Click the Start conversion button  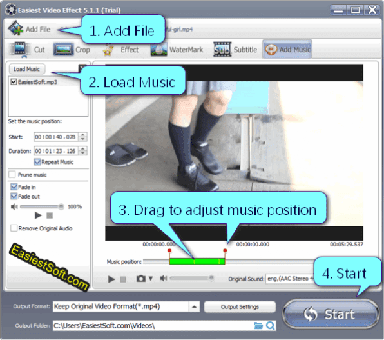click(x=331, y=314)
